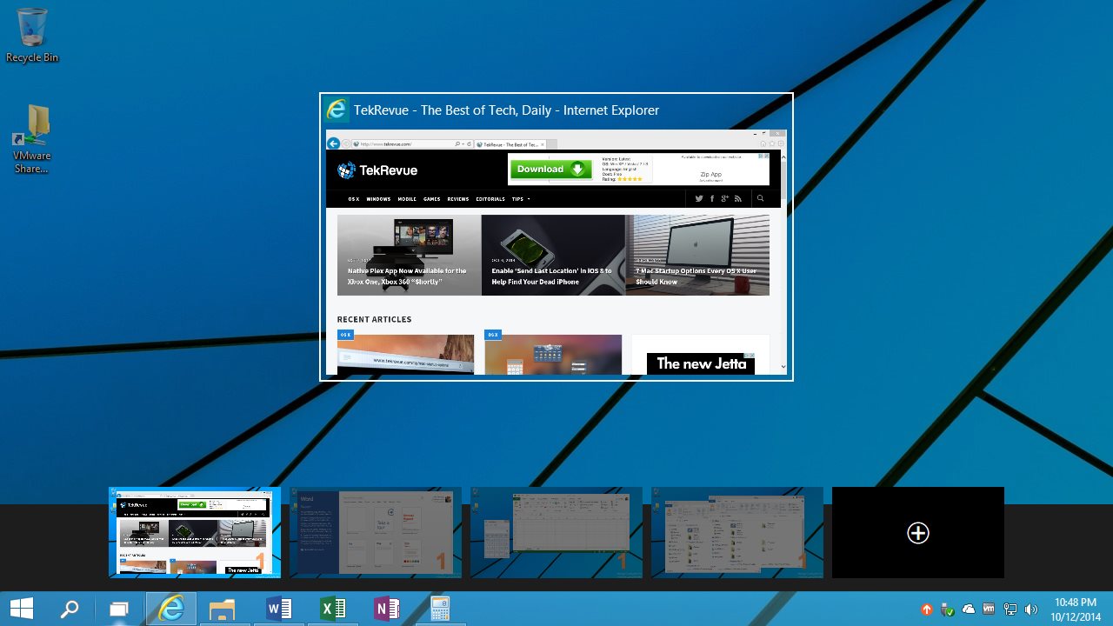Image resolution: width=1113 pixels, height=626 pixels.
Task: Click the Twitter icon on the TekRevue header
Action: (699, 198)
